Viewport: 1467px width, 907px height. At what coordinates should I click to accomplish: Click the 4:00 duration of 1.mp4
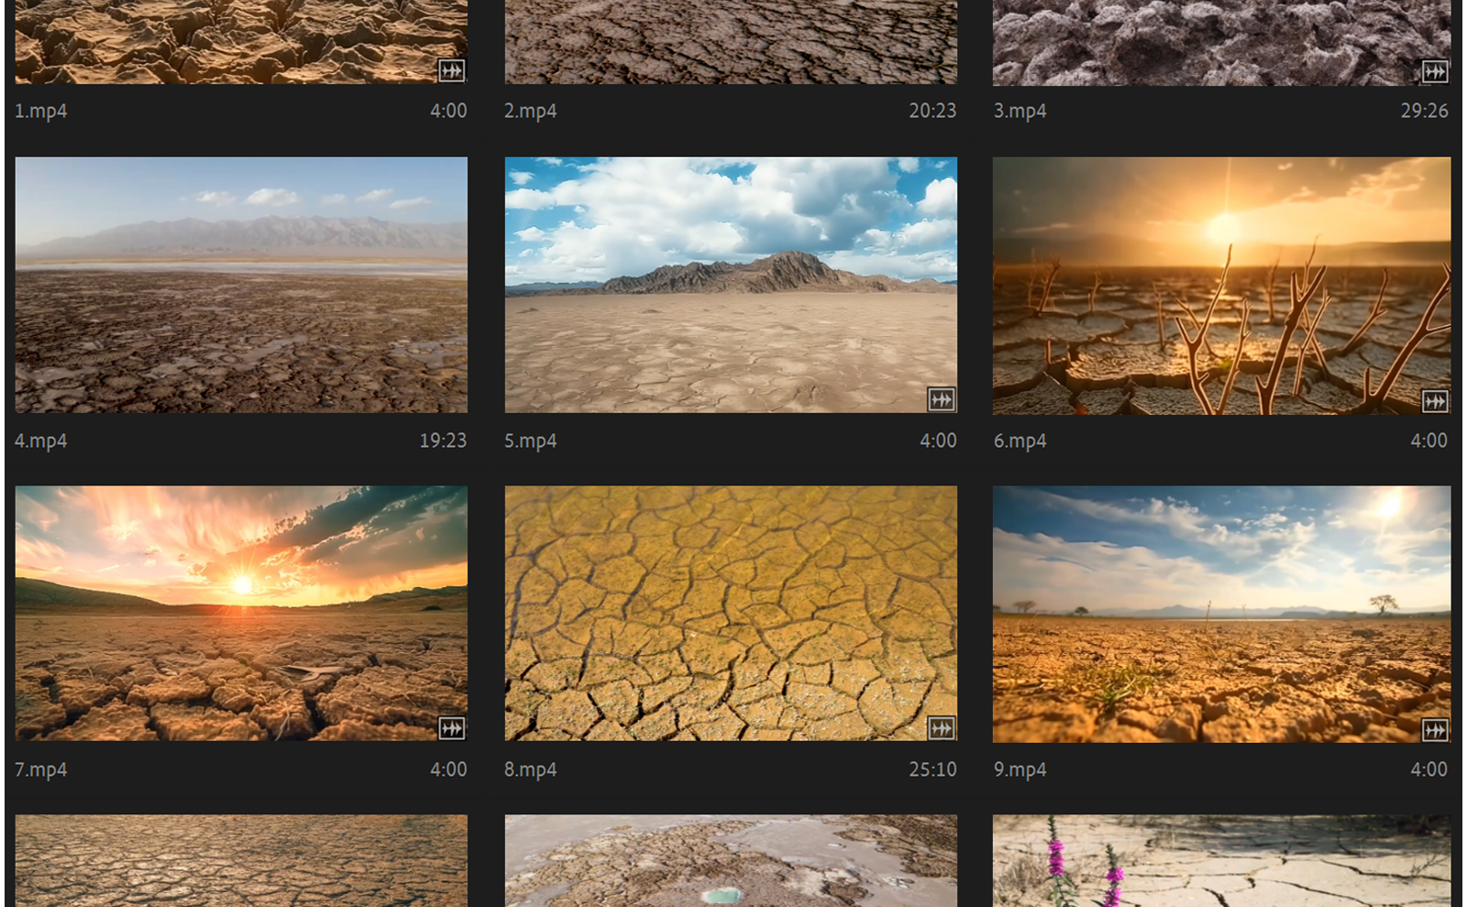[x=448, y=111]
